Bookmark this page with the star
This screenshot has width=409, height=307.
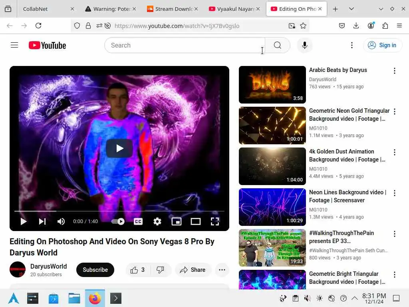[303, 26]
